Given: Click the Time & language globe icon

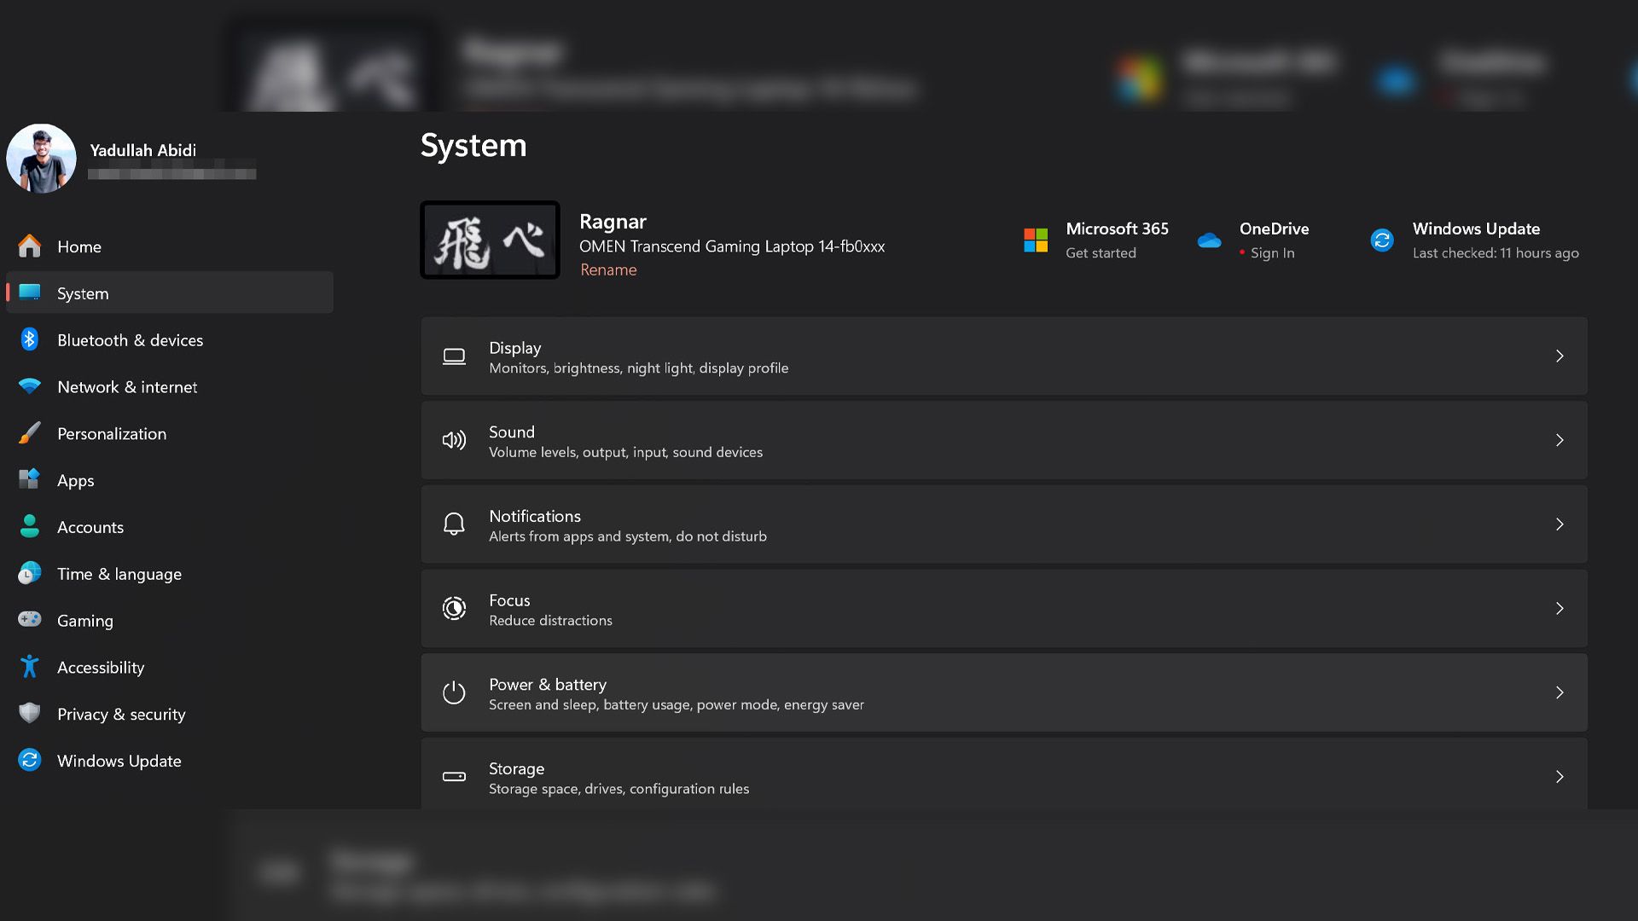Looking at the screenshot, I should pyautogui.click(x=30, y=573).
